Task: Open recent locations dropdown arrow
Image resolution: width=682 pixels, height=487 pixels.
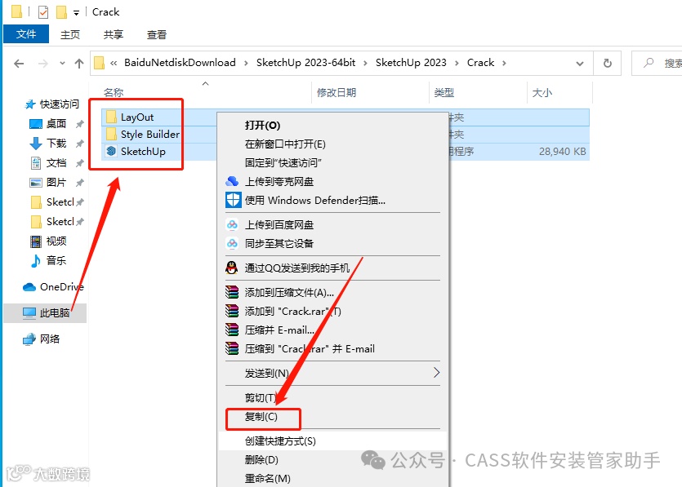Action: coord(62,64)
